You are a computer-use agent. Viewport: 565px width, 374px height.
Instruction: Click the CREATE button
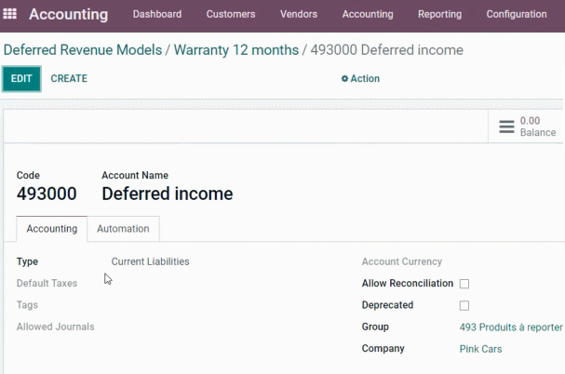coord(69,78)
